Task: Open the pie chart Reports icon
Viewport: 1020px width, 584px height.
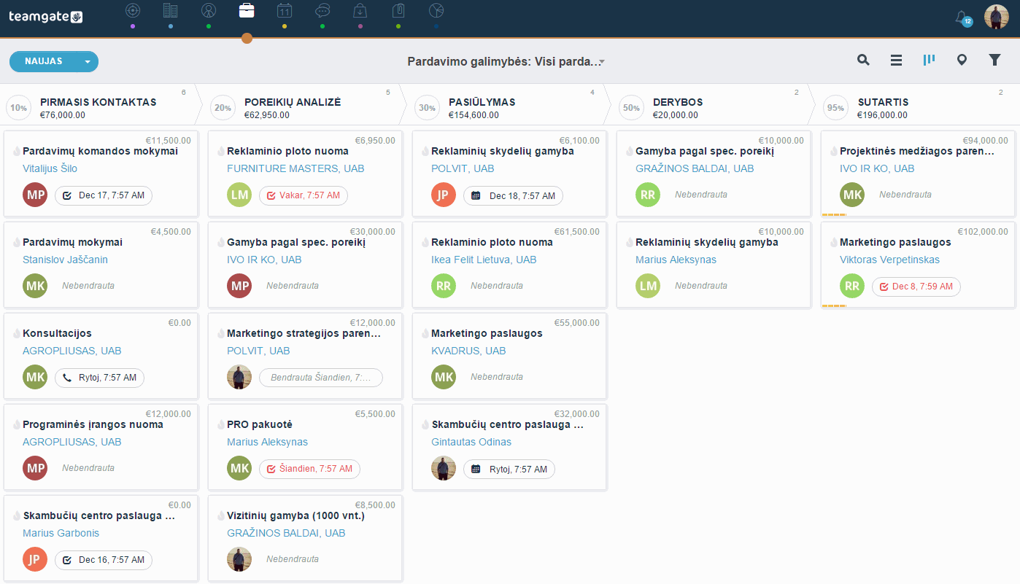Action: (x=436, y=10)
